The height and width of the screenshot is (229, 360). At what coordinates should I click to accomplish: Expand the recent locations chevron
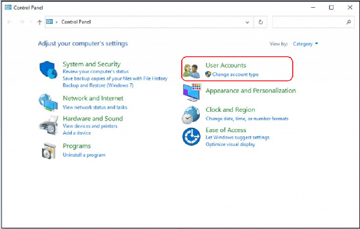[31, 22]
